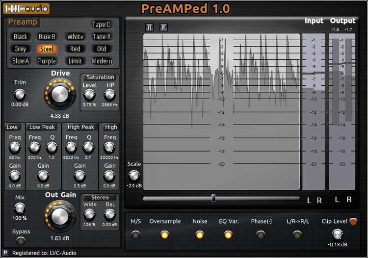
Task: Toggle the Oversample switch
Action: point(164,235)
